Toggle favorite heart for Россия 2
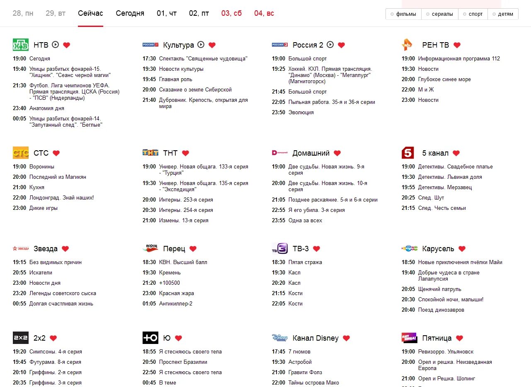The width and height of the screenshot is (531, 387). pyautogui.click(x=341, y=45)
